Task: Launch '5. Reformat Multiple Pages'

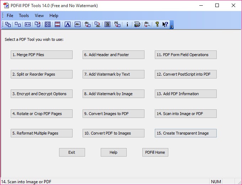Action: click(42, 133)
